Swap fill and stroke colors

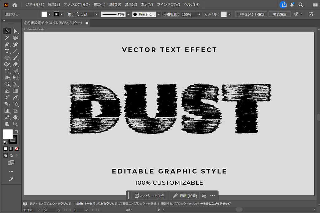[17, 131]
